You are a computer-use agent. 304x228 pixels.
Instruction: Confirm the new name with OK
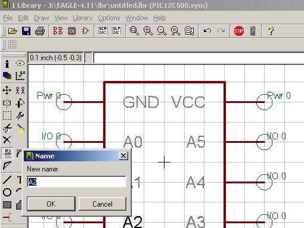pyautogui.click(x=51, y=204)
